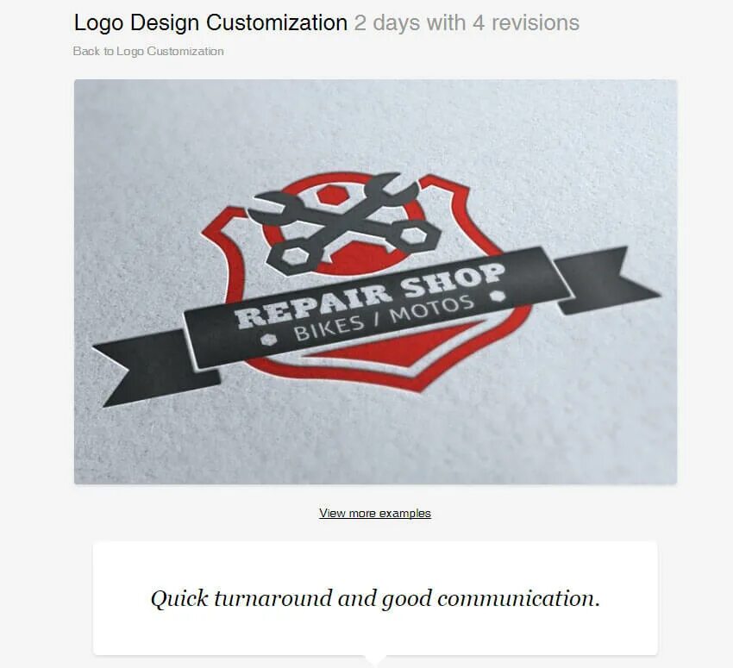Click the 2 days with 4 revisions text
The image size is (733, 668).
[467, 22]
